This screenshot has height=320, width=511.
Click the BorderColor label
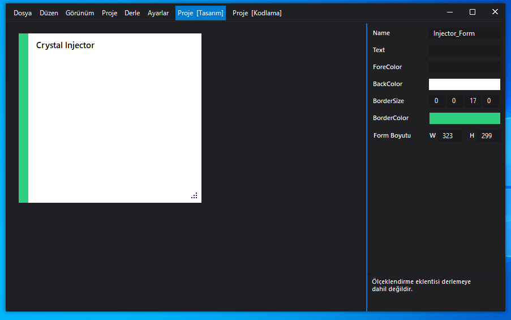click(390, 118)
